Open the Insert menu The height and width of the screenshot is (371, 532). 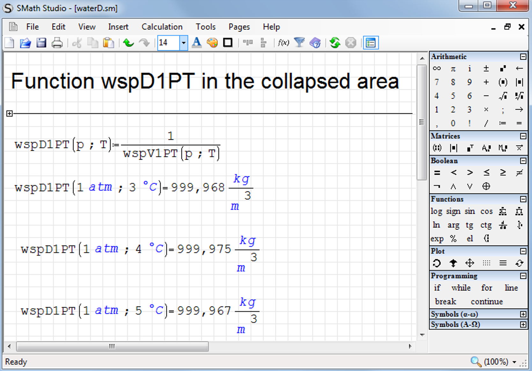coord(118,27)
